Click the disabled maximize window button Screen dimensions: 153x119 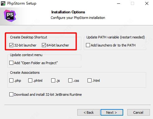click(x=133, y=3)
